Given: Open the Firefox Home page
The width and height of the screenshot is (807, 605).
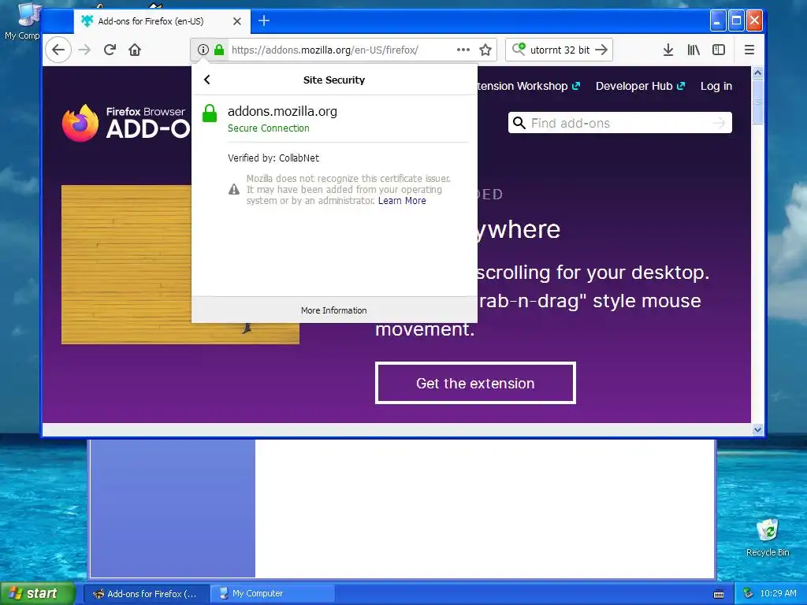Looking at the screenshot, I should coord(135,50).
